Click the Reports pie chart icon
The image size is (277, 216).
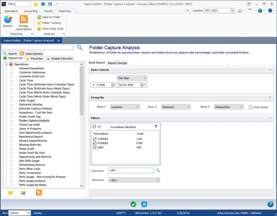pyautogui.click(x=8, y=20)
